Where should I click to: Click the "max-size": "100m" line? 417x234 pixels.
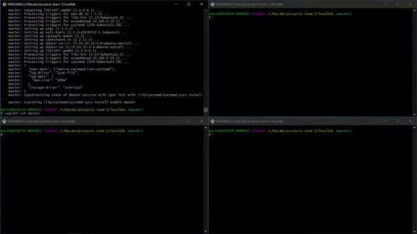(x=38, y=80)
